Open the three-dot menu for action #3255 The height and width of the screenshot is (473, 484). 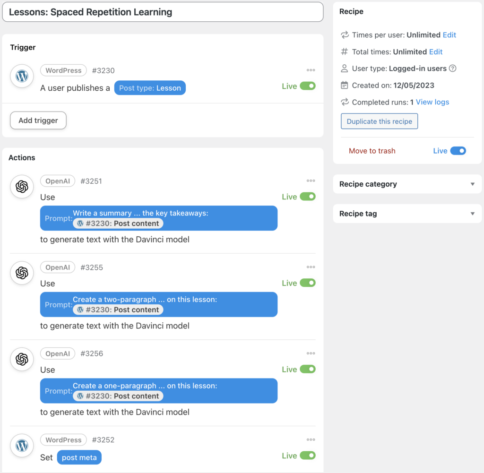[311, 267]
